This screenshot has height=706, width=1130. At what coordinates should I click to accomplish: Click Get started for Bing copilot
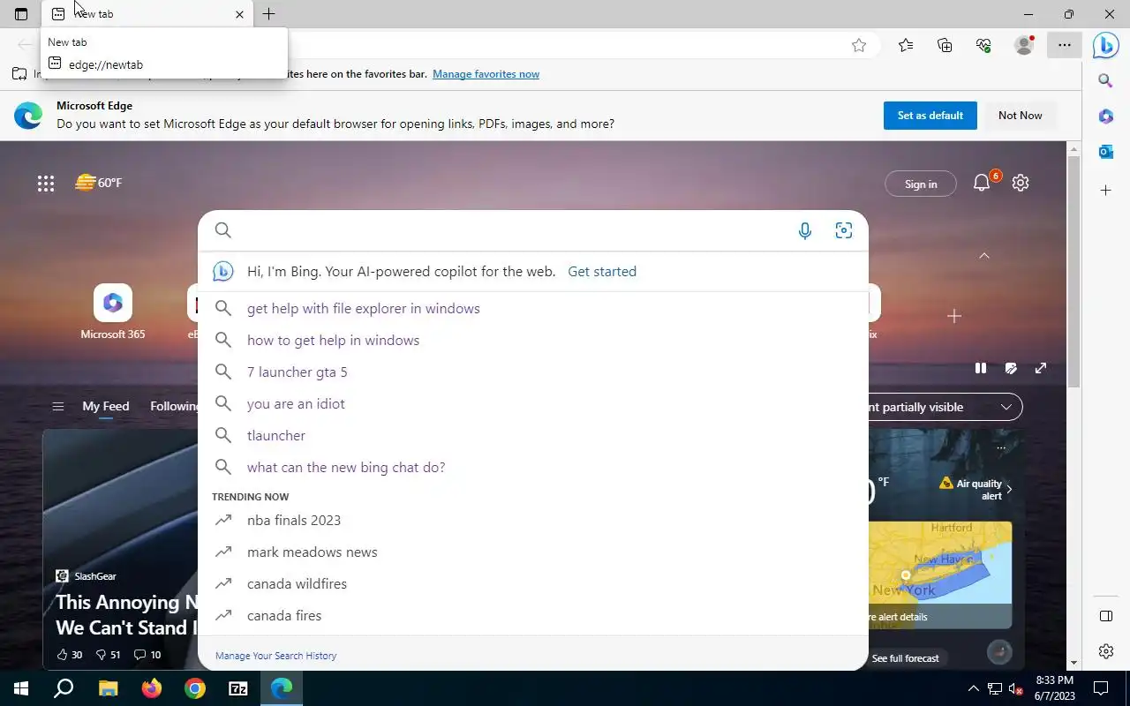(x=602, y=272)
